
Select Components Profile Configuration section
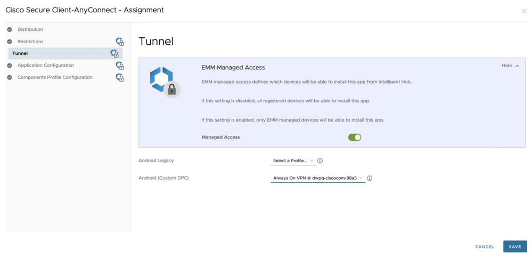pos(55,77)
